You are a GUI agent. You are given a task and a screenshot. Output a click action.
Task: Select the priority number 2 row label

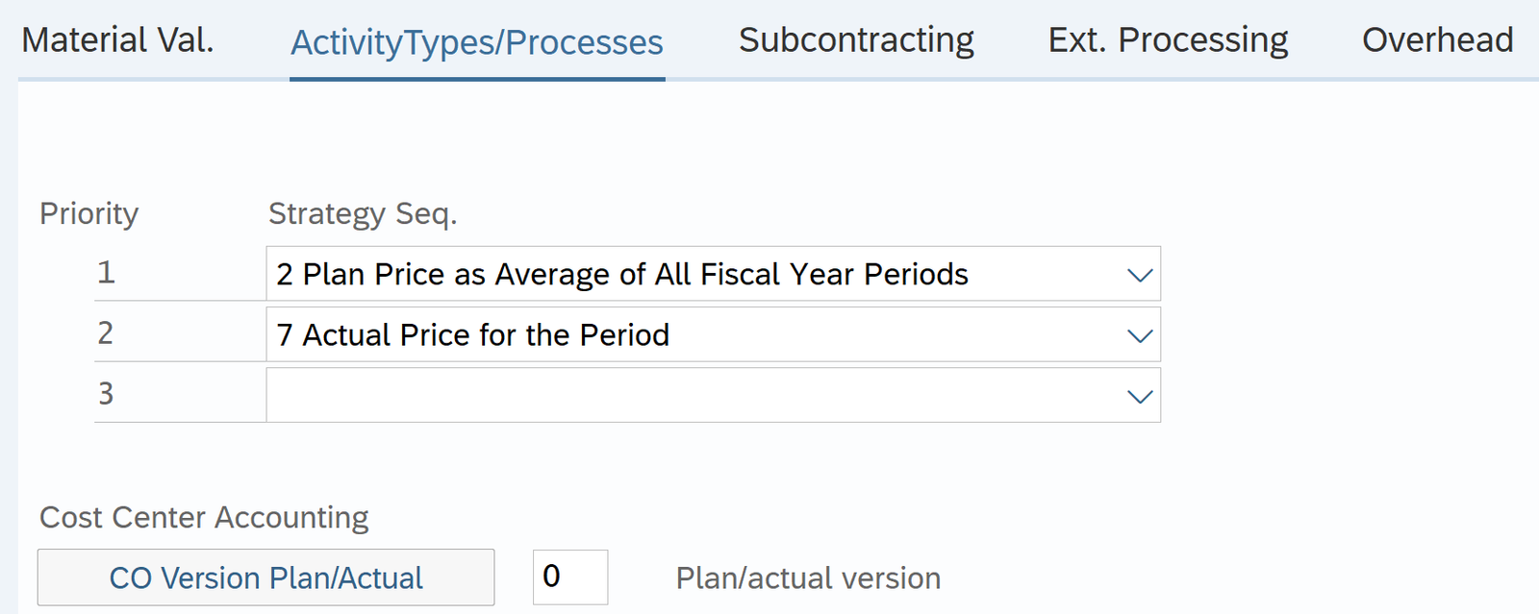click(x=106, y=333)
